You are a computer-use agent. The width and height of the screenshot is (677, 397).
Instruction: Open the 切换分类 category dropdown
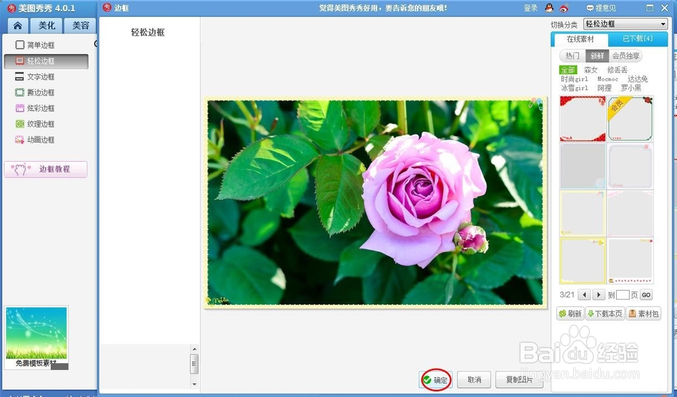click(x=624, y=23)
